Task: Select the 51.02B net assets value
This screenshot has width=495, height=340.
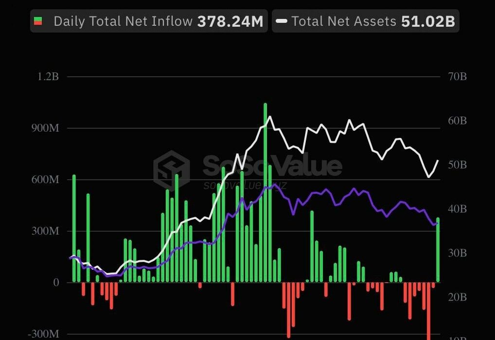Action: pos(428,21)
